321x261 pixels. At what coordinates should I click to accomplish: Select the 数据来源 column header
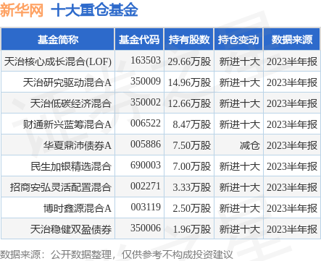(292, 40)
